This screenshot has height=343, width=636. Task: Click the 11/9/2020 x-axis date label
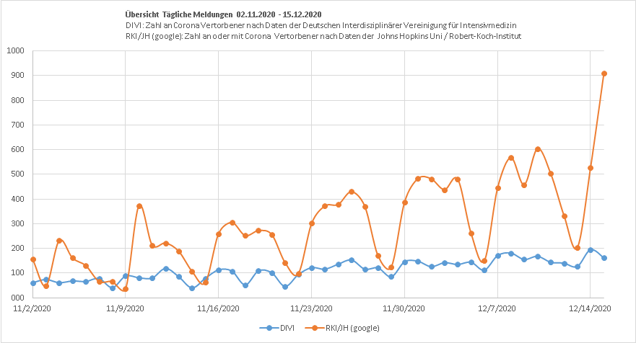(x=126, y=308)
